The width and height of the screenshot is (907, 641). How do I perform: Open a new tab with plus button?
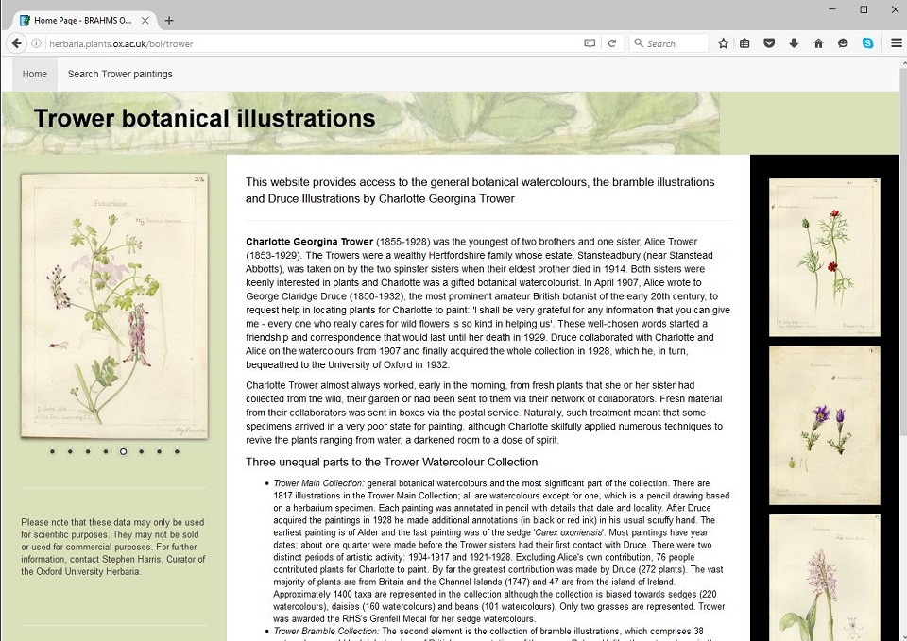[169, 21]
